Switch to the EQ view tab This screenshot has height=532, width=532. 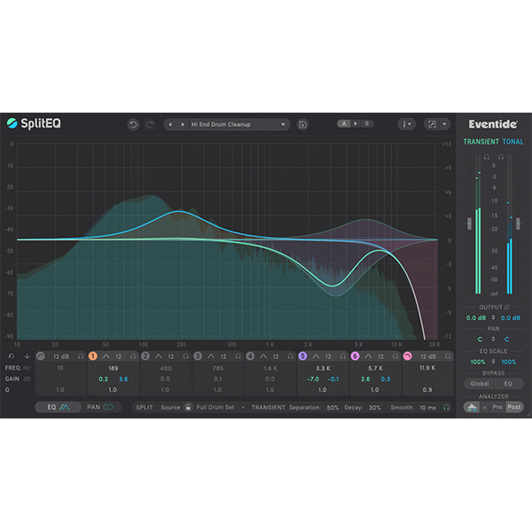58,407
